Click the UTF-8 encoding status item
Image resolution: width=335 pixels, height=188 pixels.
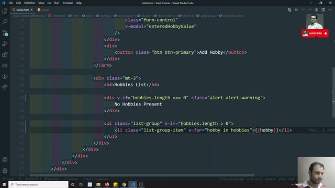[x=282, y=179]
